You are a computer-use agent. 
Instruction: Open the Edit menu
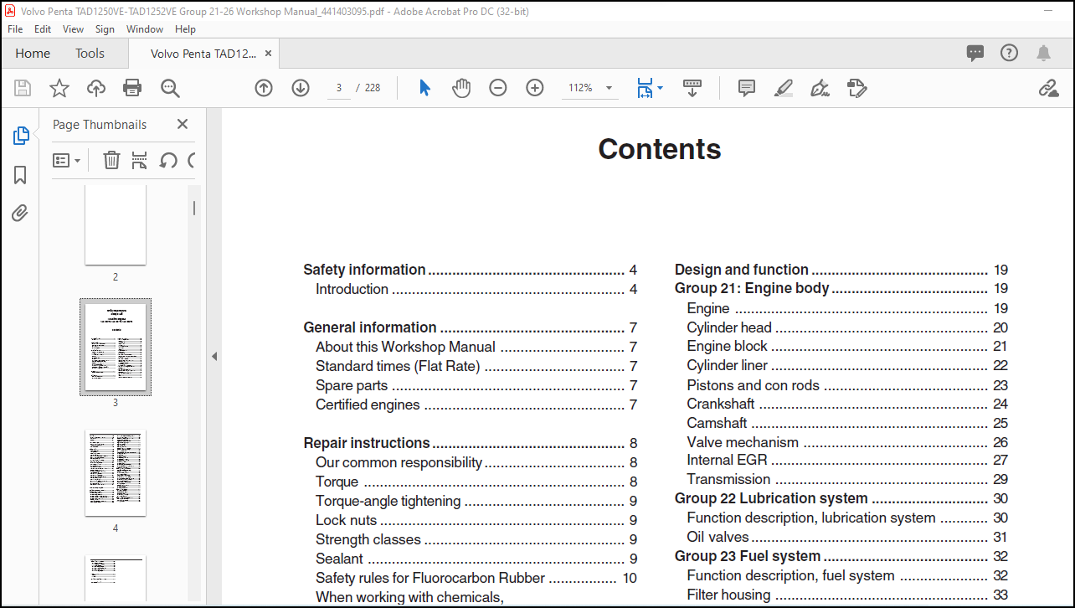click(x=43, y=28)
